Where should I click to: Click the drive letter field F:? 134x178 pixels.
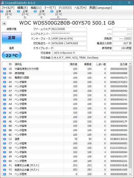pyautogui.click(x=69, y=48)
